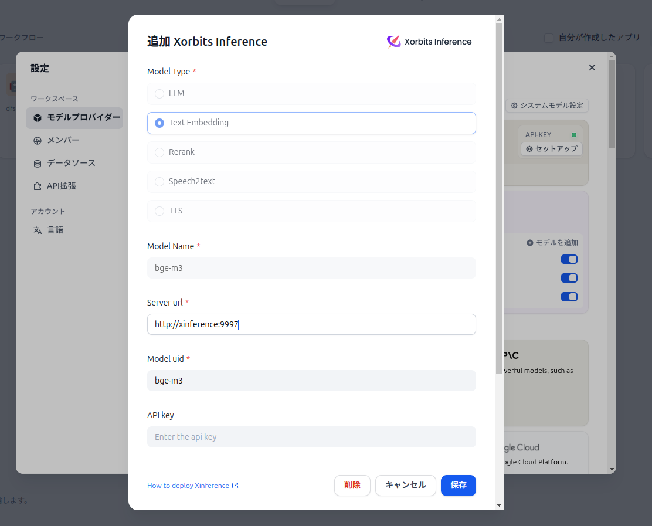Click gear icon in システムモデル設定
The height and width of the screenshot is (526, 652).
[x=514, y=106]
